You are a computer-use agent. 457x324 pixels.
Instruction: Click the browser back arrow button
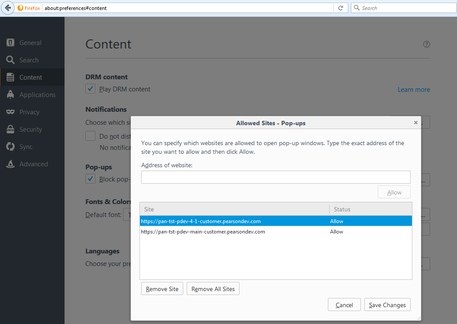[x=8, y=8]
